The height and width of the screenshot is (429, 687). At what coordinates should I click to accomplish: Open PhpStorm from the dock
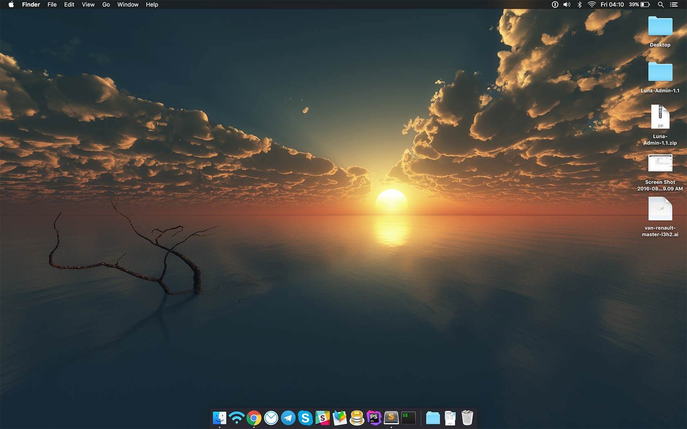pyautogui.click(x=374, y=418)
